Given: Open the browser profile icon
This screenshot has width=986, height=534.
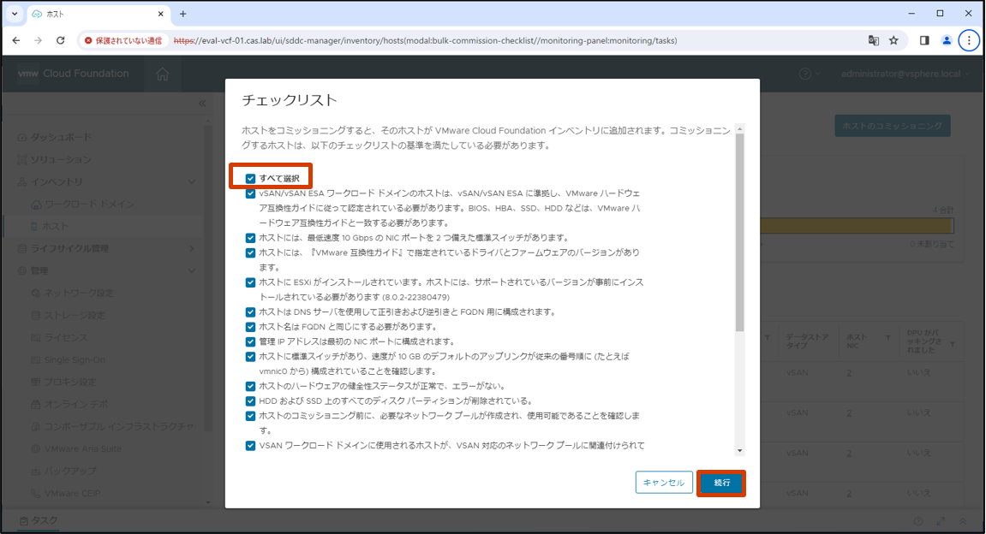Looking at the screenshot, I should click(x=947, y=40).
